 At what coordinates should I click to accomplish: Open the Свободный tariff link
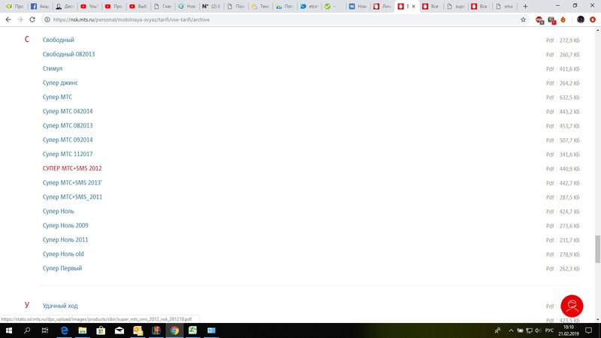(59, 40)
